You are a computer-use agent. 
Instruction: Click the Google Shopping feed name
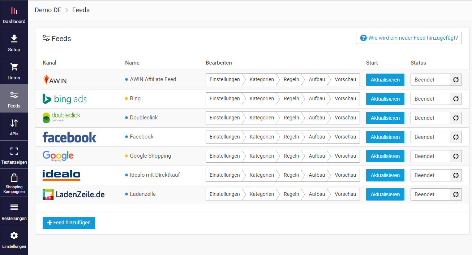pyautogui.click(x=150, y=156)
